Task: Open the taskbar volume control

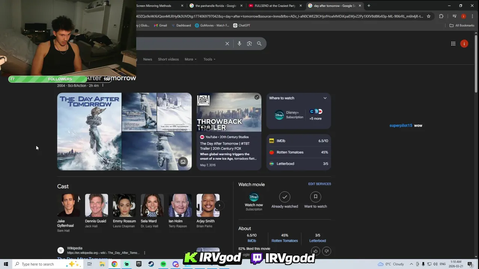Action: (x=435, y=264)
